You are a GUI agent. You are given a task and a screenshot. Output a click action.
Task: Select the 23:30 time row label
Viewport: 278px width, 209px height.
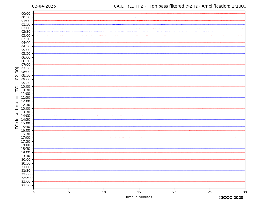pyautogui.click(x=26, y=185)
